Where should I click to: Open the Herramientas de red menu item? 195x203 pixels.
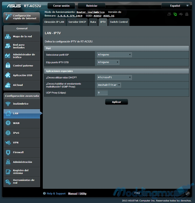pyautogui.click(x=22, y=182)
